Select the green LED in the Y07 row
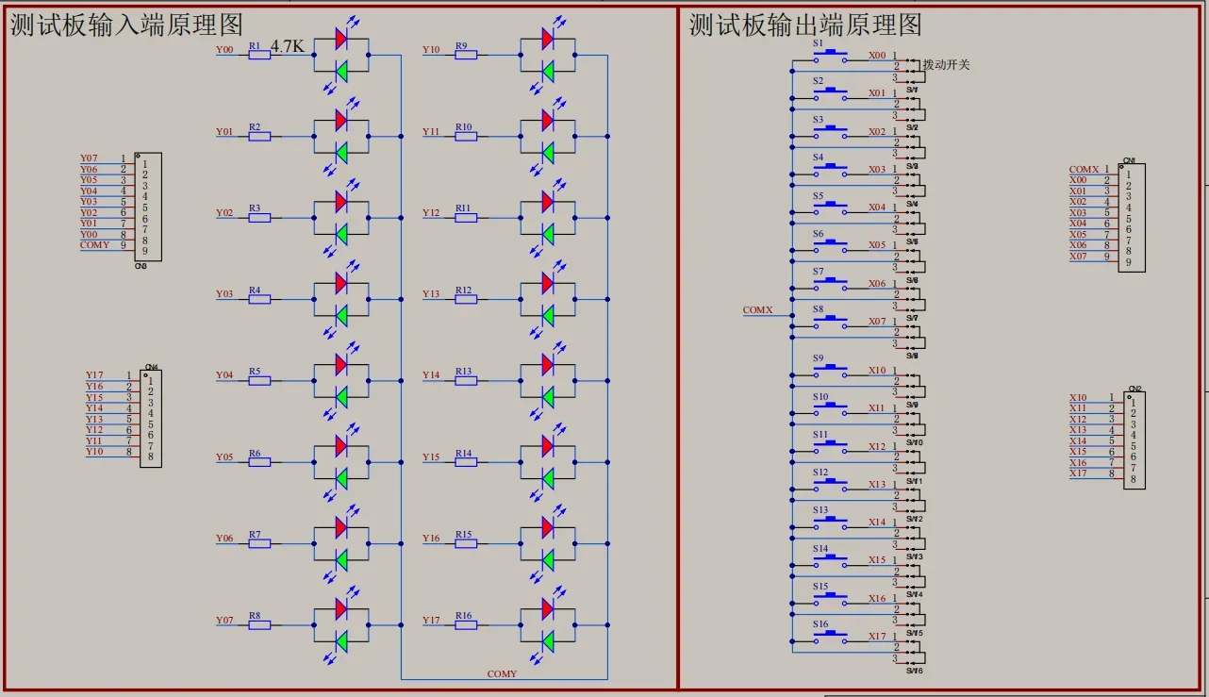Image resolution: width=1209 pixels, height=697 pixels. point(341,641)
